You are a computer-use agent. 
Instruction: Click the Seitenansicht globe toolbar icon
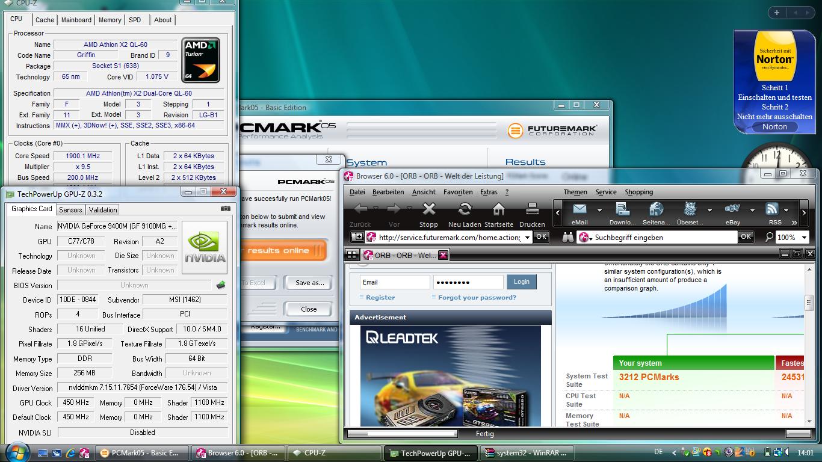(x=656, y=209)
